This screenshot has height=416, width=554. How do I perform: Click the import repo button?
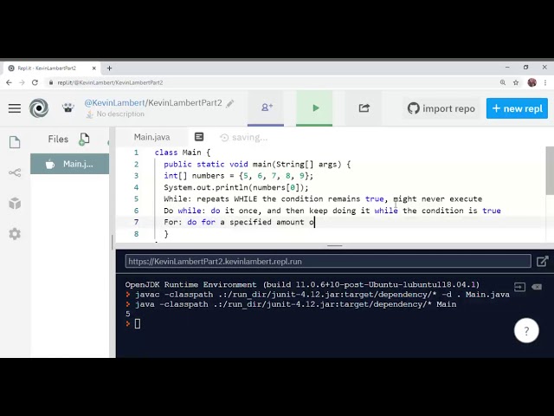[x=441, y=108]
